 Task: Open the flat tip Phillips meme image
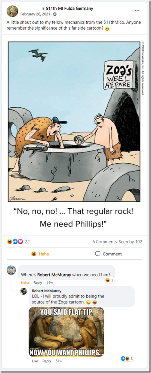[x=67, y=332]
